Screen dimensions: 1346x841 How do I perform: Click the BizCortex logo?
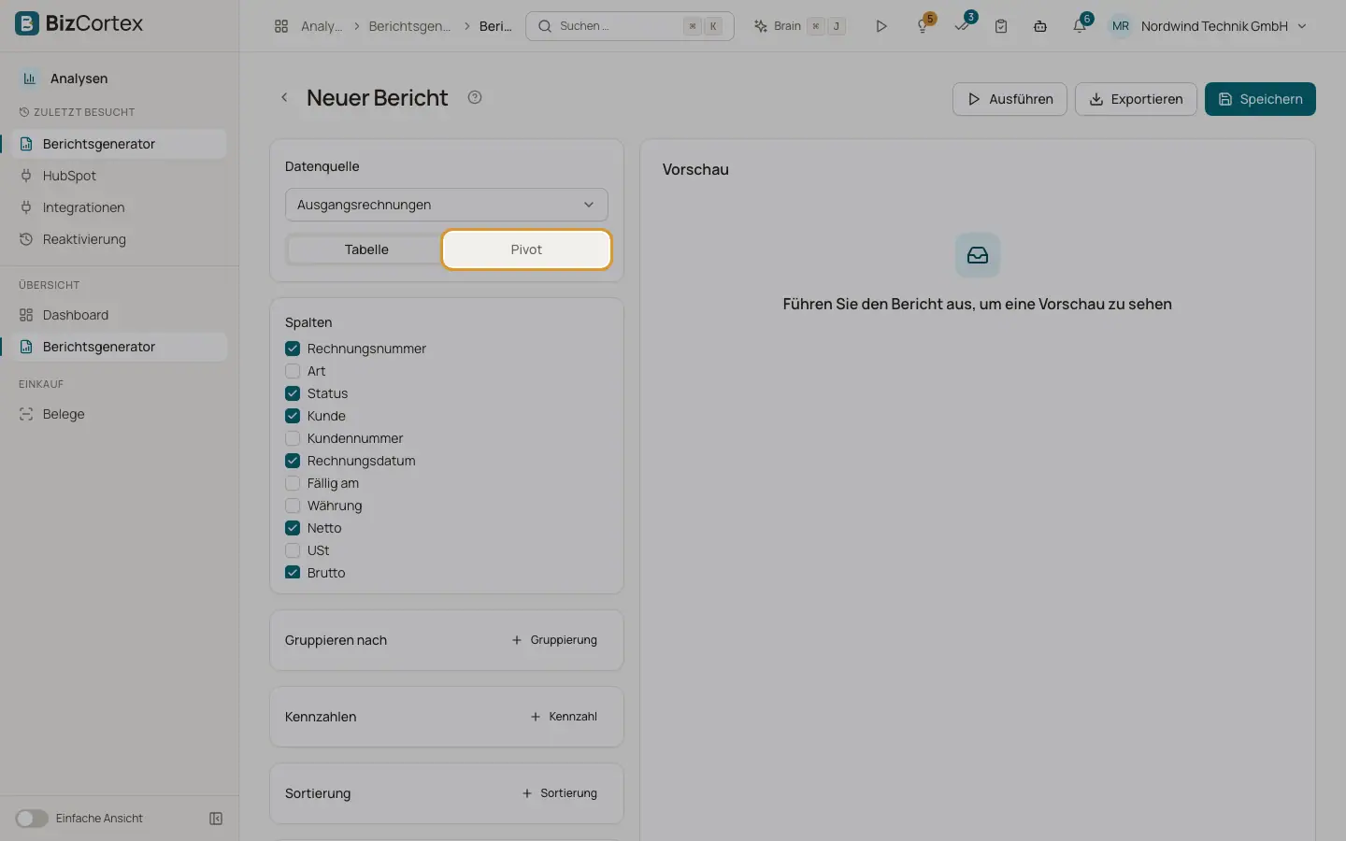tap(79, 23)
